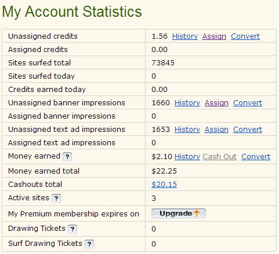Click the Upgrade membership button
279x254 pixels.
click(179, 213)
